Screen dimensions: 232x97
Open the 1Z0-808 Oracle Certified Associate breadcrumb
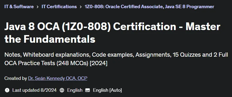coord(149,7)
